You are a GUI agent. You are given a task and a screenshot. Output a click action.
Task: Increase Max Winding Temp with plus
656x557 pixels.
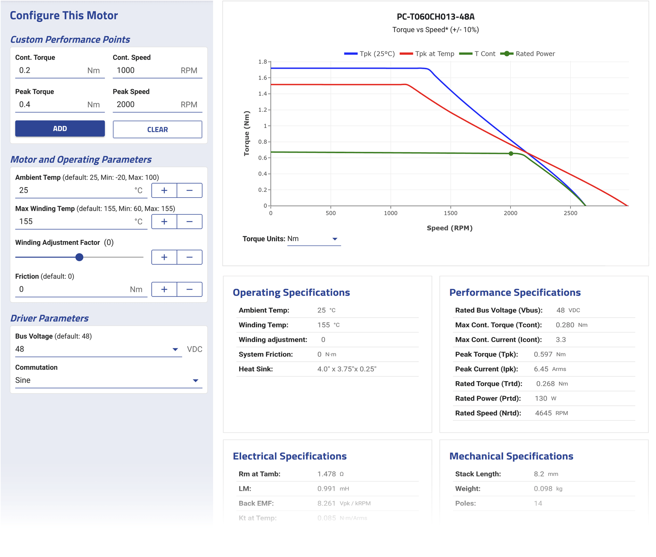click(164, 222)
